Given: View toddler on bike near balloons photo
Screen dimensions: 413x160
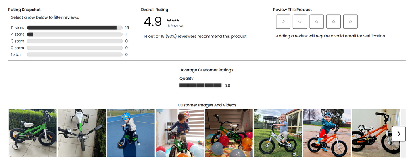Looking at the screenshot, I should click(x=180, y=133).
